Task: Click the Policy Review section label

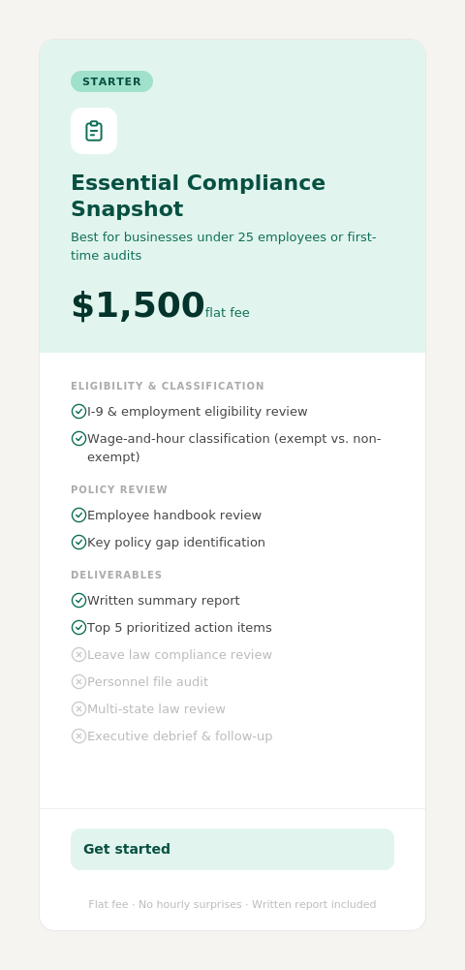Action: point(119,490)
